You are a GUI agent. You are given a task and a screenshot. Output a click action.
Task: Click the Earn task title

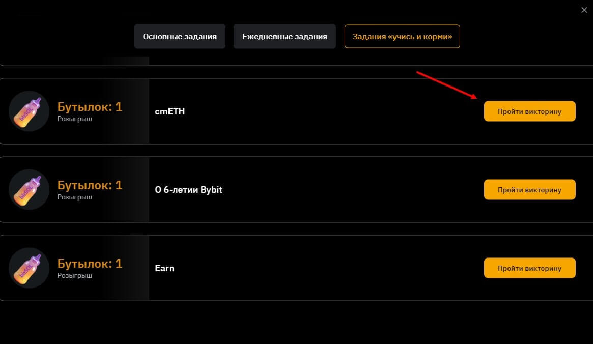pyautogui.click(x=164, y=268)
